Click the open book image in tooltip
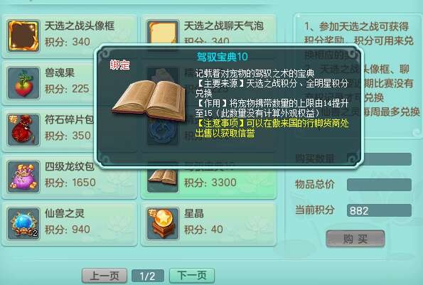 pos(149,101)
